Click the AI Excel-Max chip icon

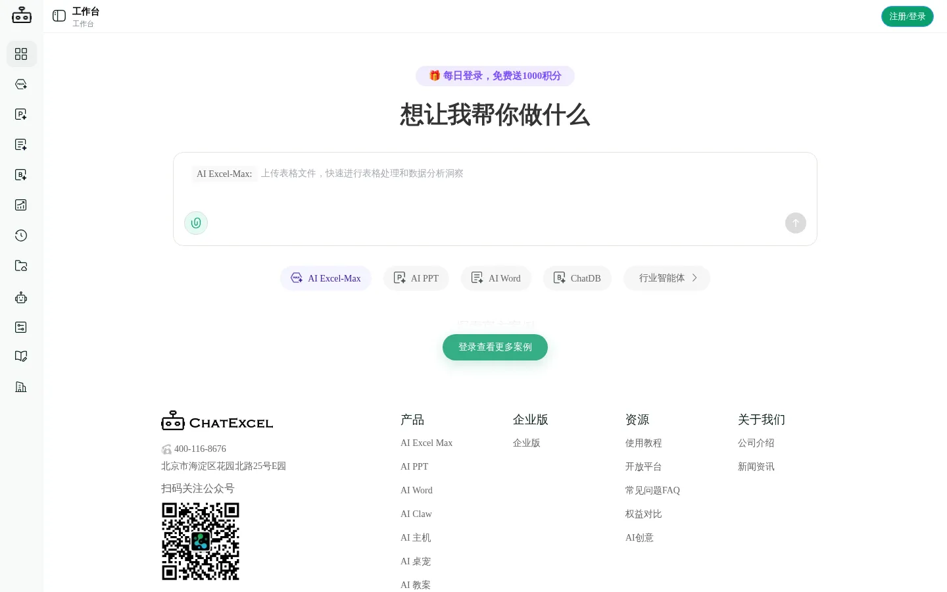coord(297,278)
